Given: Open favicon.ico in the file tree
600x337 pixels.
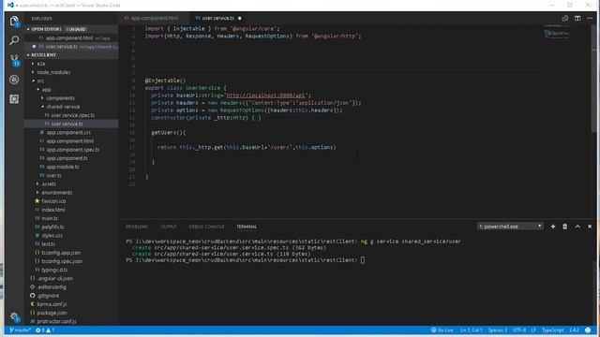Looking at the screenshot, I should tap(53, 201).
